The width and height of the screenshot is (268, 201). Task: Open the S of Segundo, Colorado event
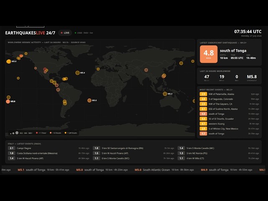[229, 99]
